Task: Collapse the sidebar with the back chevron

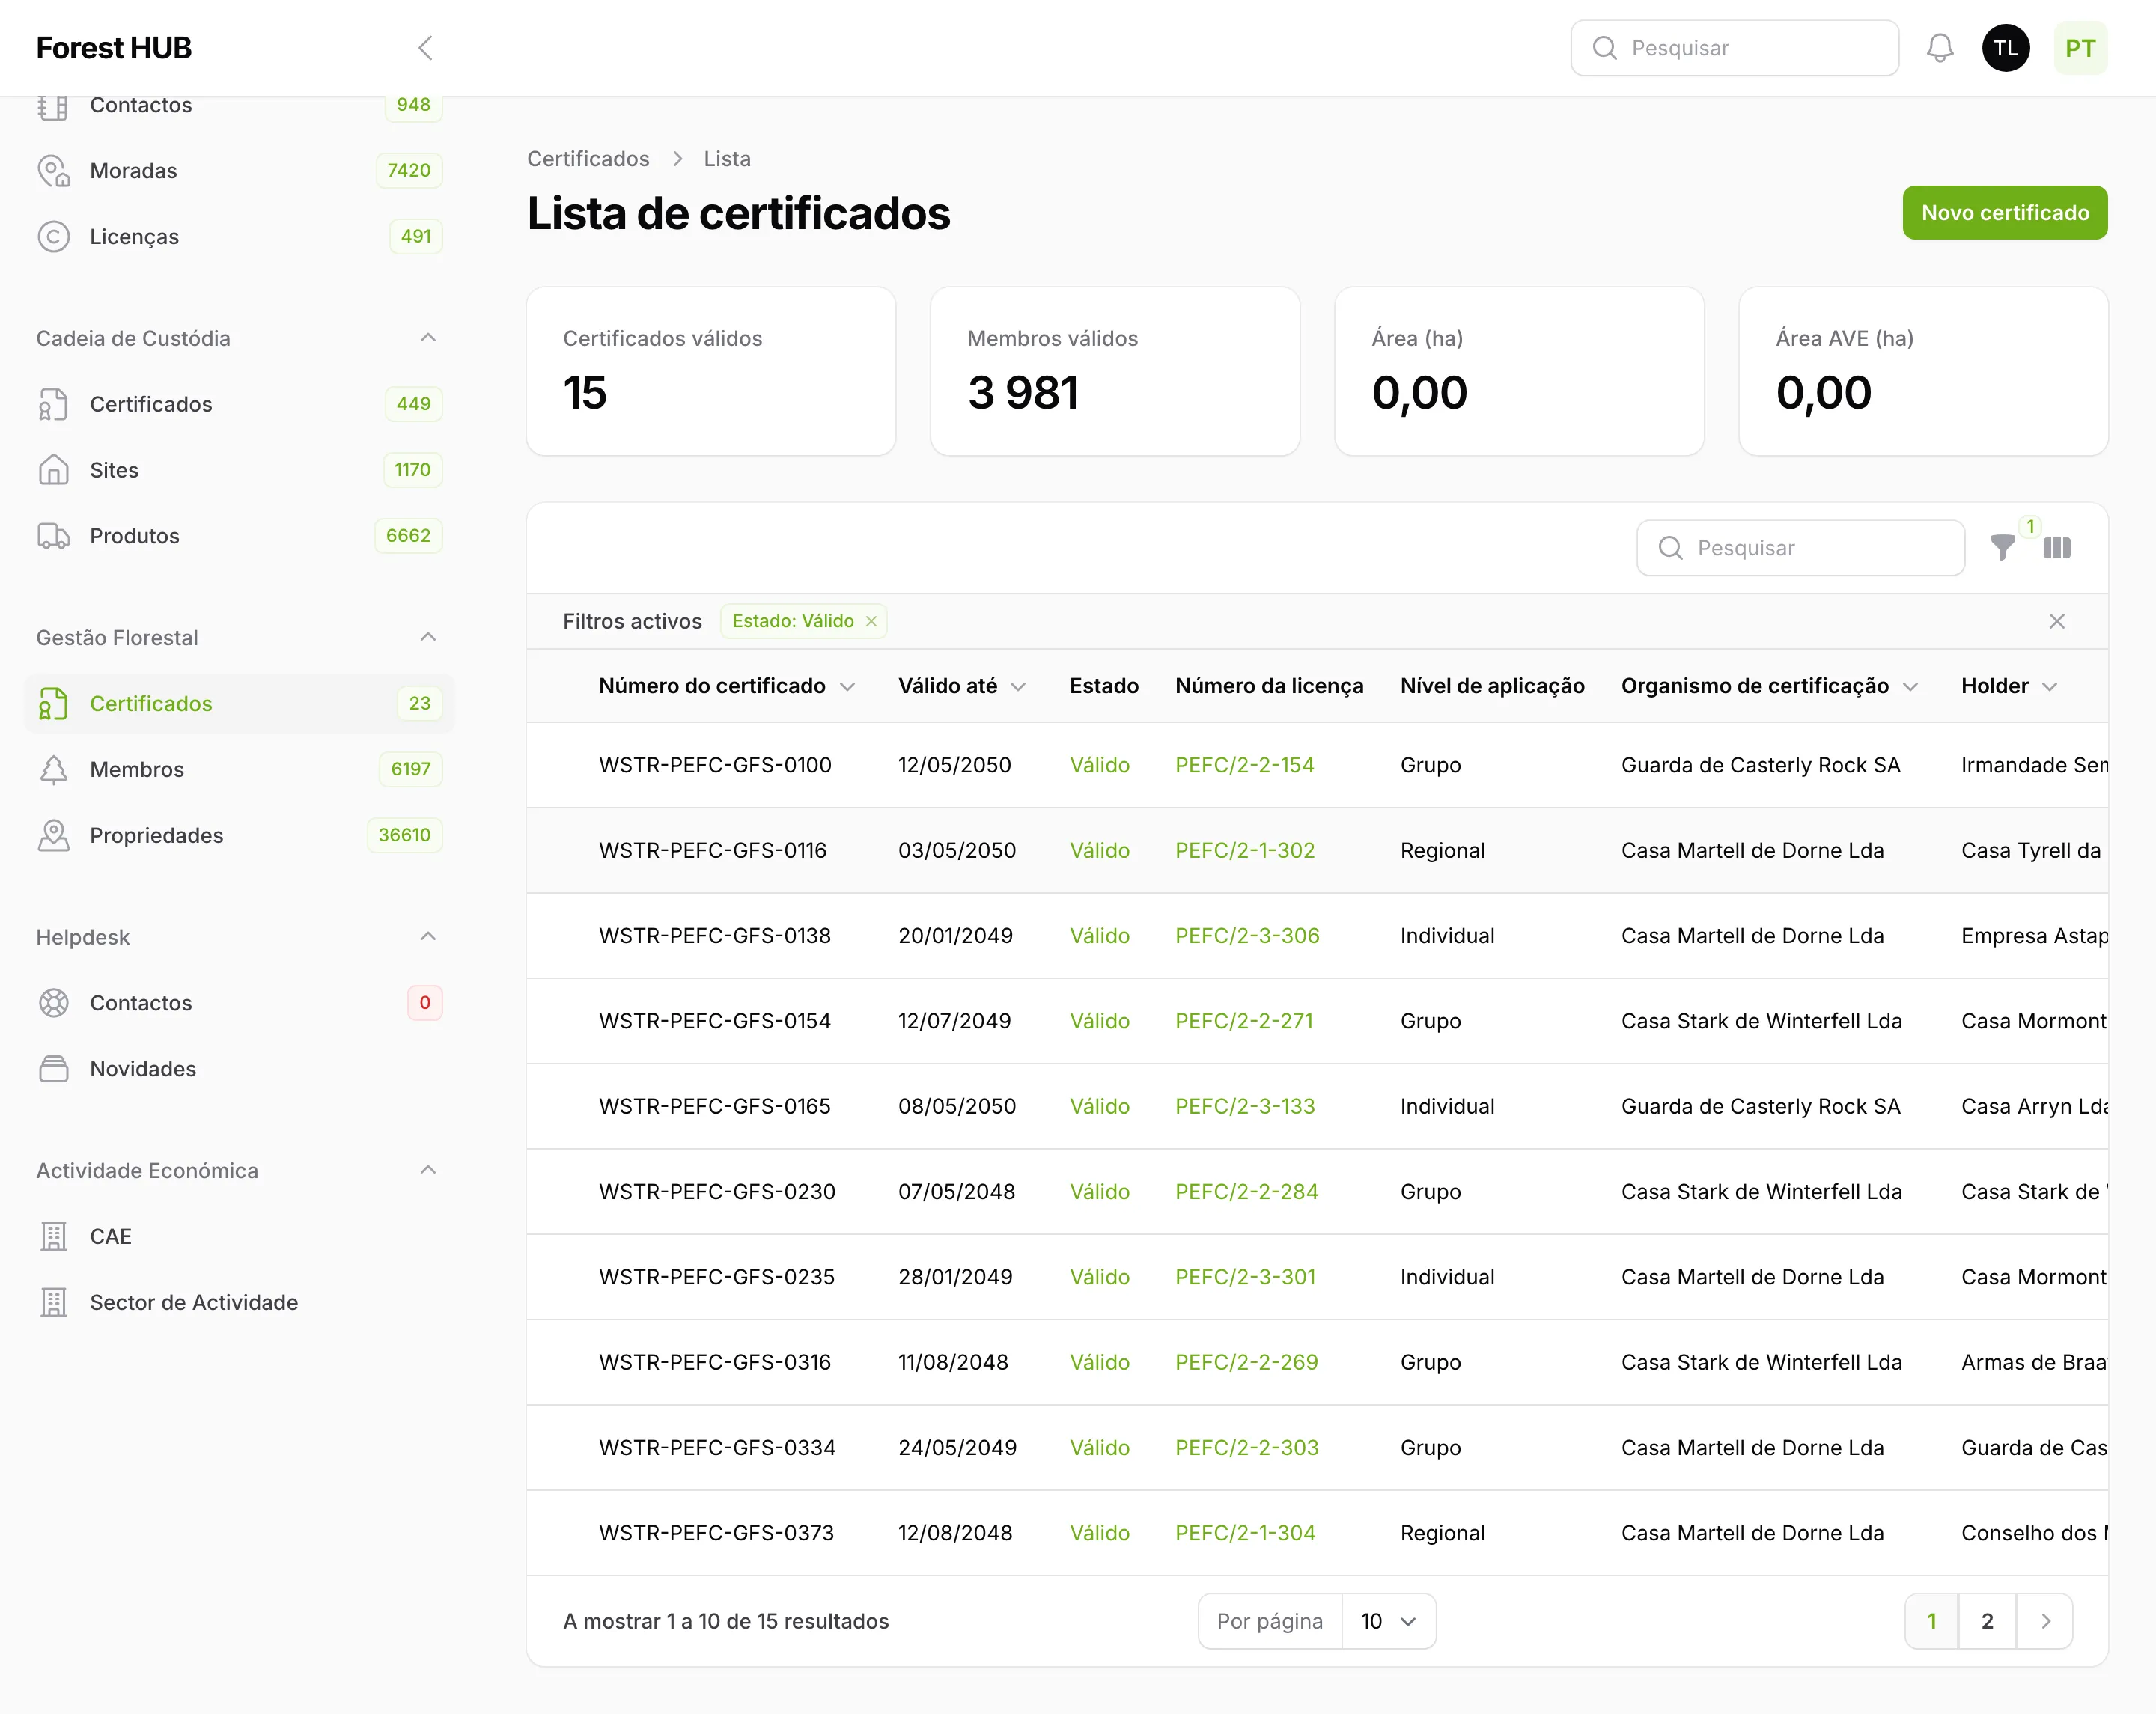Action: click(425, 48)
